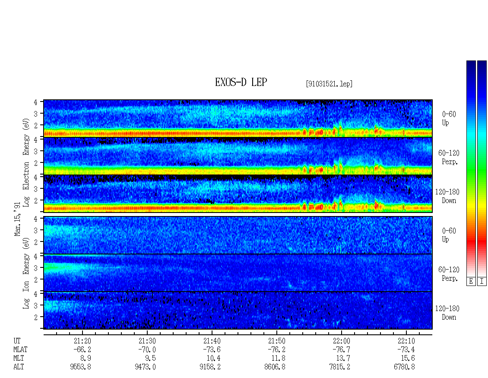
Task: Click the 120-180 Down label beside electron panel
Action: click(447, 196)
